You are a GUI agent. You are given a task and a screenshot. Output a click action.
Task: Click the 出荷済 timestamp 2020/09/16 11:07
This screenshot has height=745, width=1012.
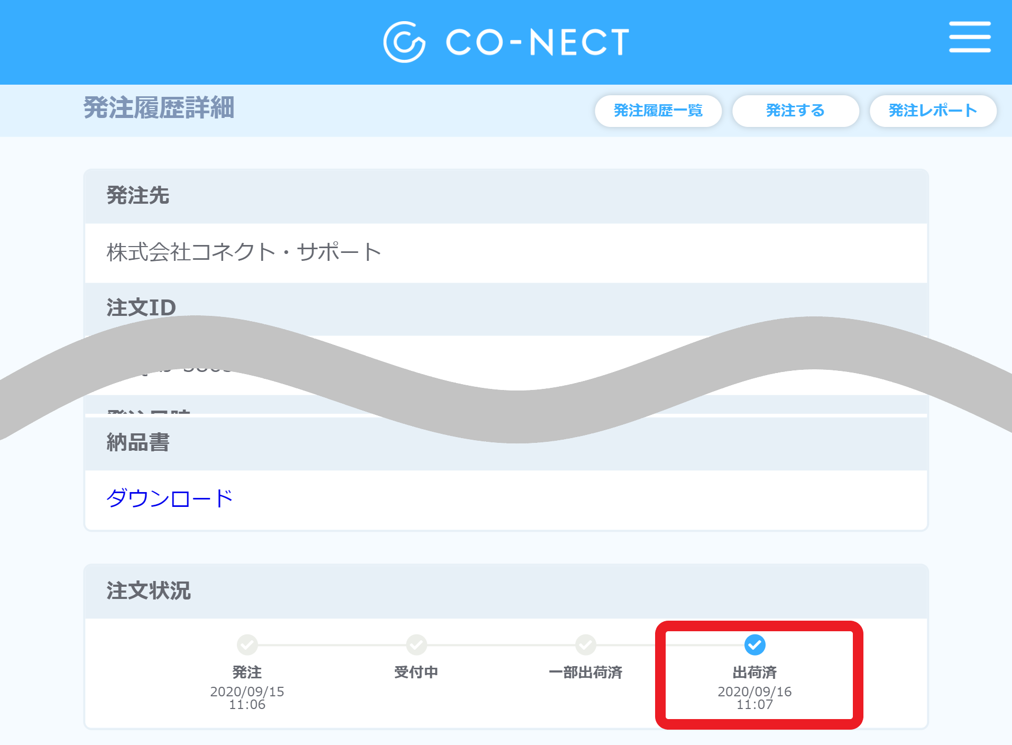pos(755,698)
